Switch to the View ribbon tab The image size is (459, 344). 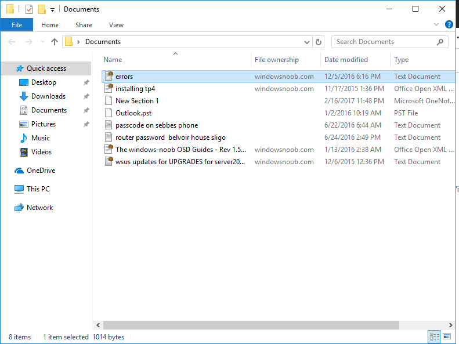(x=116, y=25)
